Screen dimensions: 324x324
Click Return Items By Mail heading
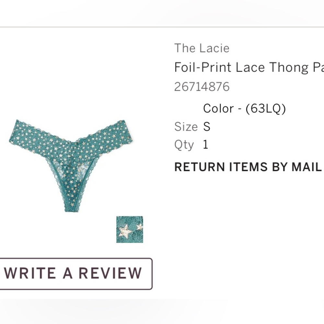click(248, 167)
